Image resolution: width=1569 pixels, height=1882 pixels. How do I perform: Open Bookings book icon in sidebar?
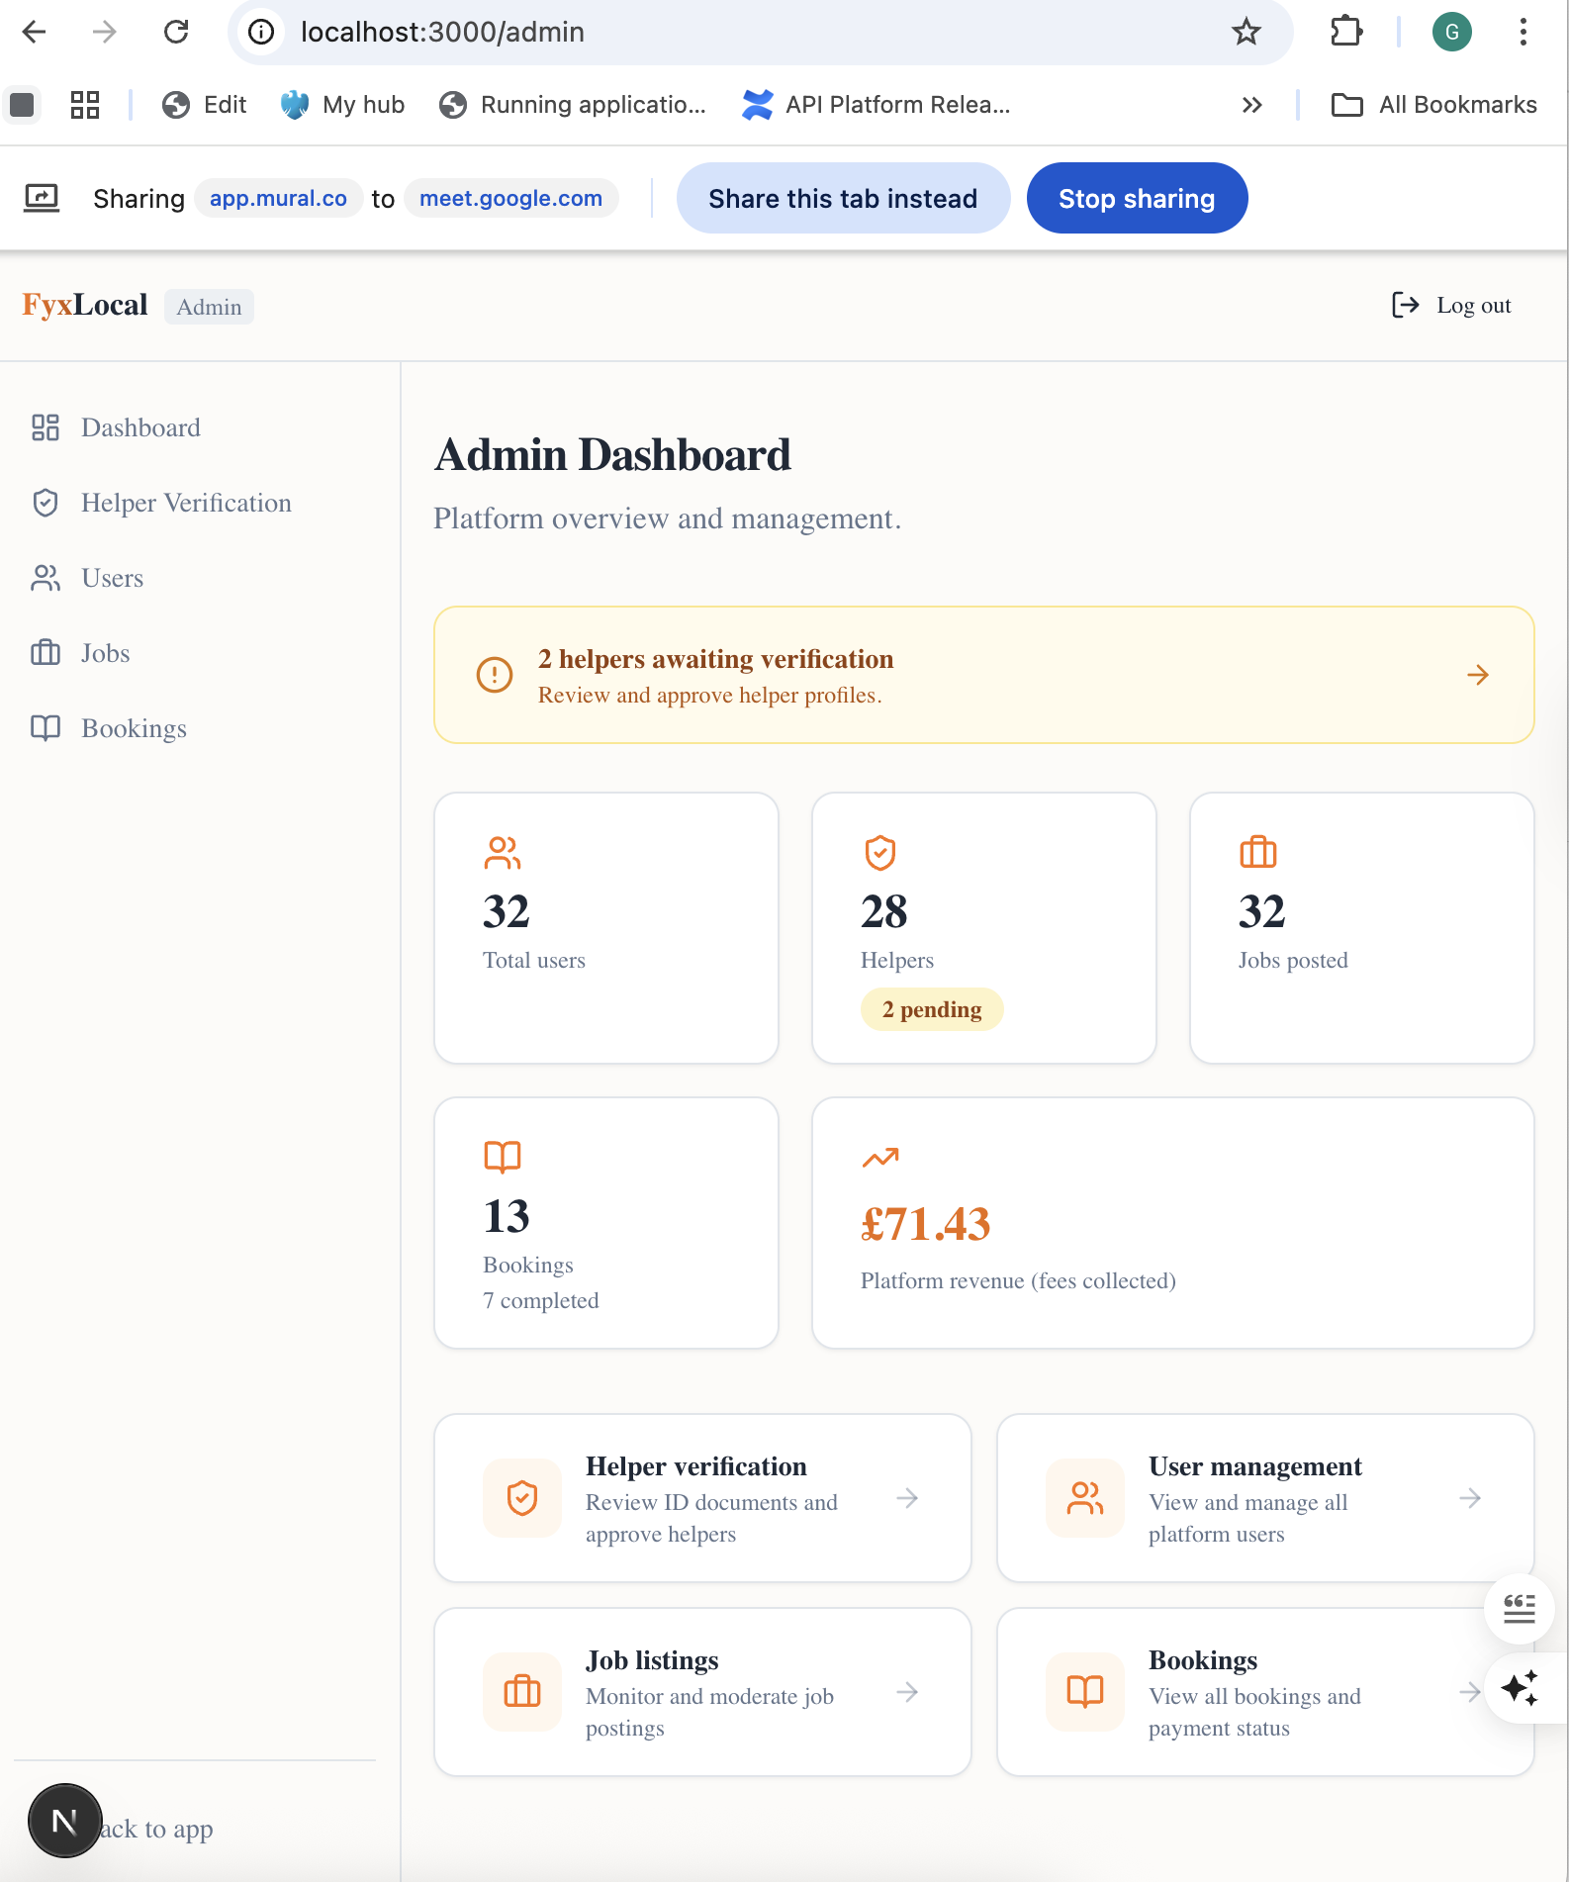click(46, 728)
